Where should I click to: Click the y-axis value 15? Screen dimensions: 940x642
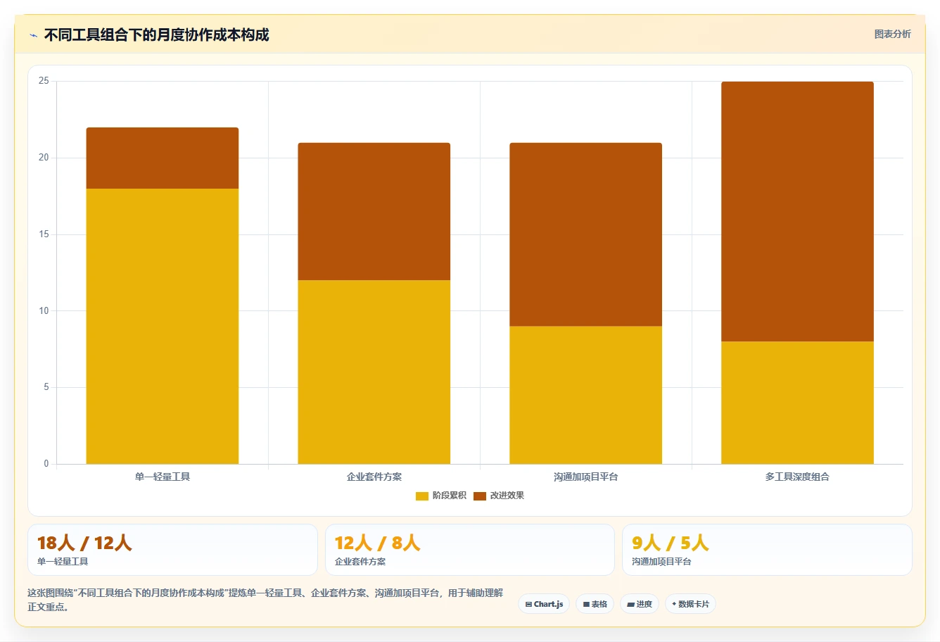click(x=44, y=234)
